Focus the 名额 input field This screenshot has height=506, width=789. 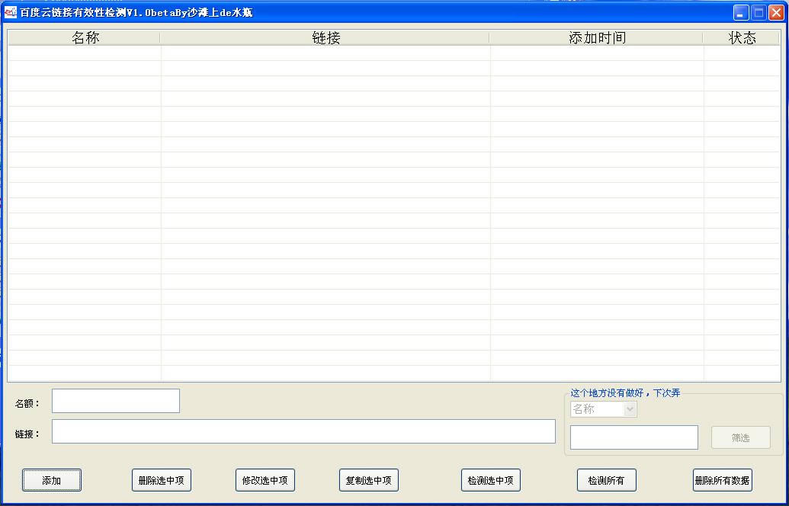click(x=116, y=401)
